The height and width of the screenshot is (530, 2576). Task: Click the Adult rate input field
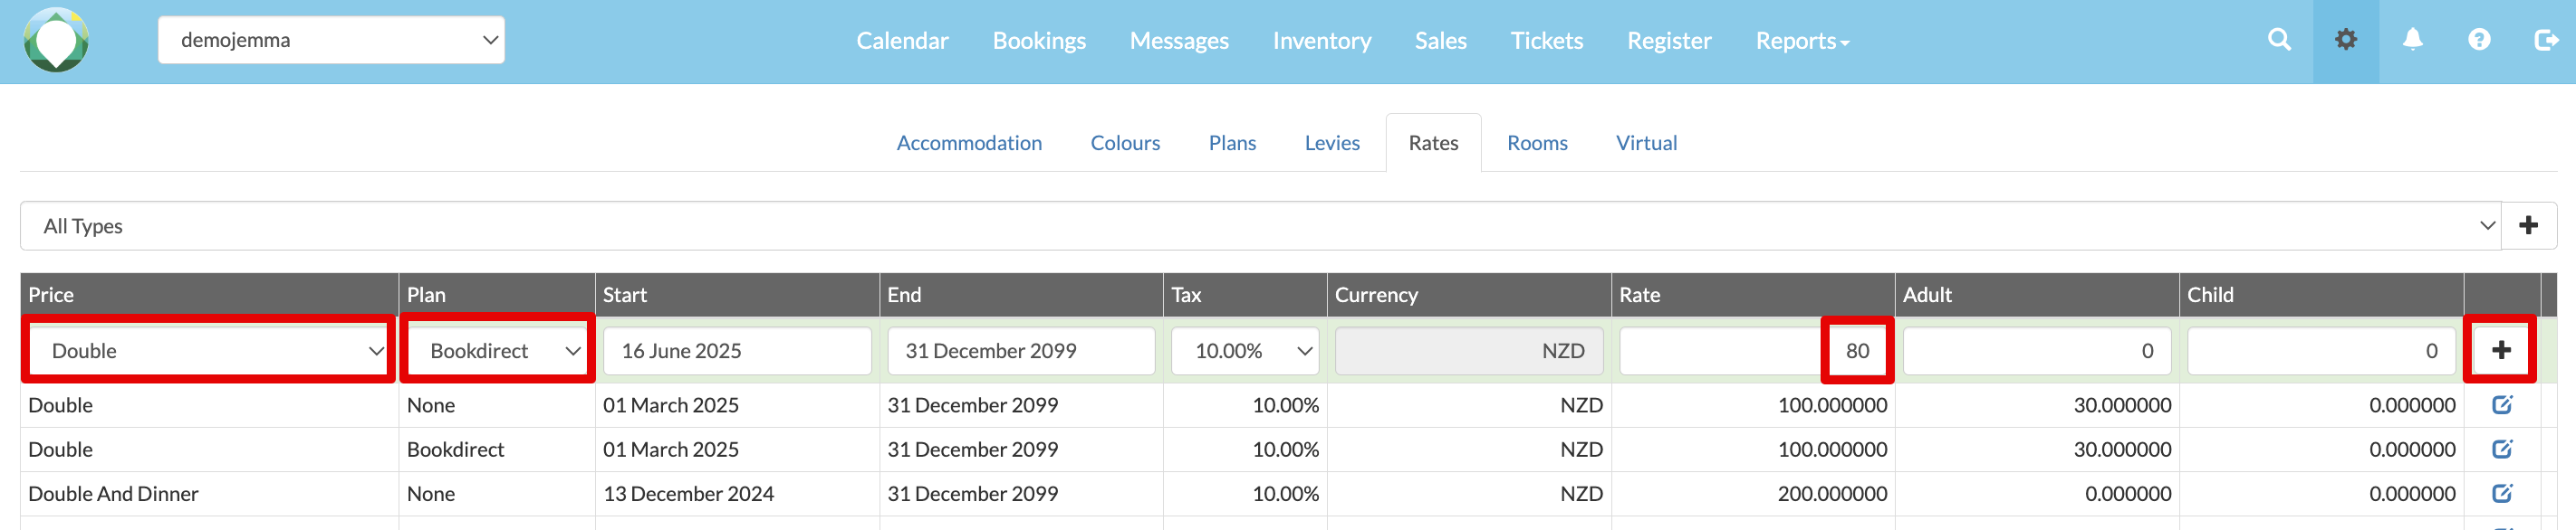tap(2036, 350)
